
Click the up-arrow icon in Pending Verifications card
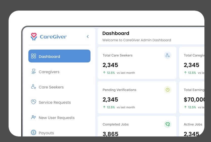[104, 107]
